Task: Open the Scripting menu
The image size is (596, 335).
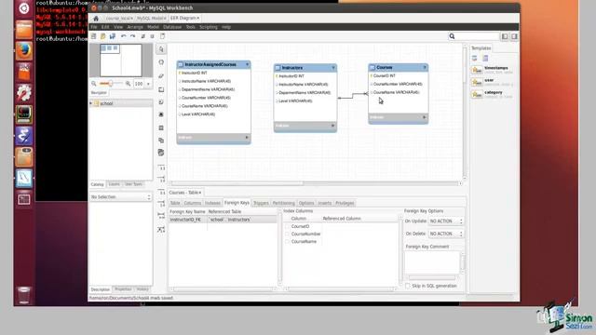Action: [x=209, y=27]
